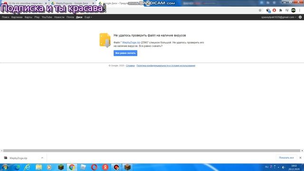Viewport: 304px width, 171px height.
Task: Click the yellow file download icon
Action: [x=105, y=40]
